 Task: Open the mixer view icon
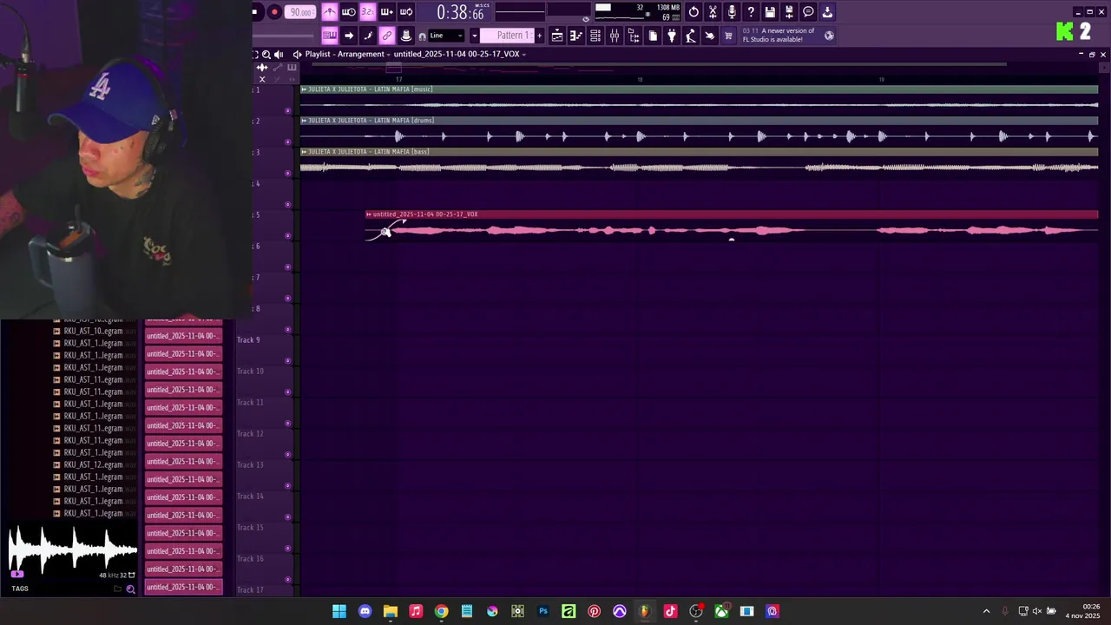615,36
